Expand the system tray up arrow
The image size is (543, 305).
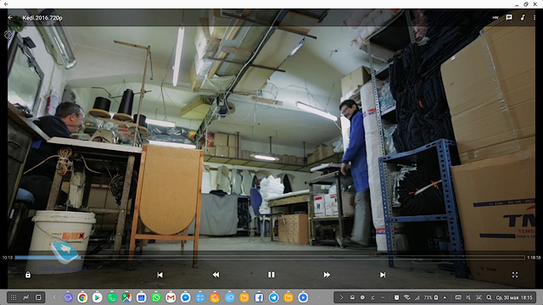coord(445,297)
